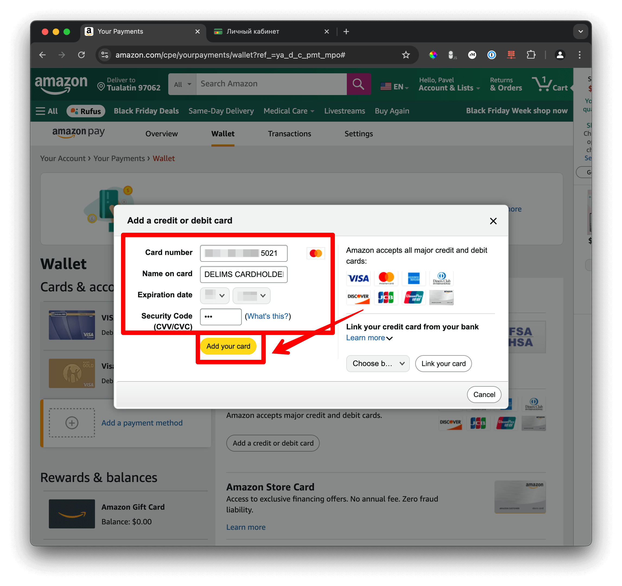Click Buy Again in navigation
The height and width of the screenshot is (586, 622).
pos(392,111)
